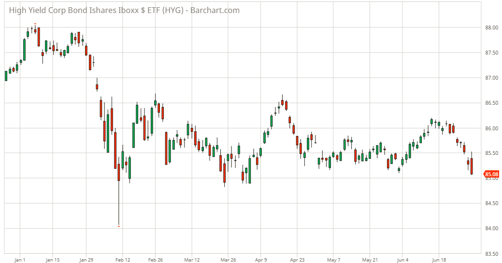This screenshot has width=502, height=263.
Task: Click the 87.50 price axis label
Action: click(x=491, y=53)
